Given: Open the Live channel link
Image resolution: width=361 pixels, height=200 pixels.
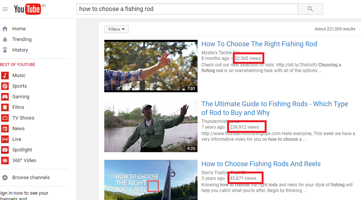Looking at the screenshot, I should click(x=17, y=139).
